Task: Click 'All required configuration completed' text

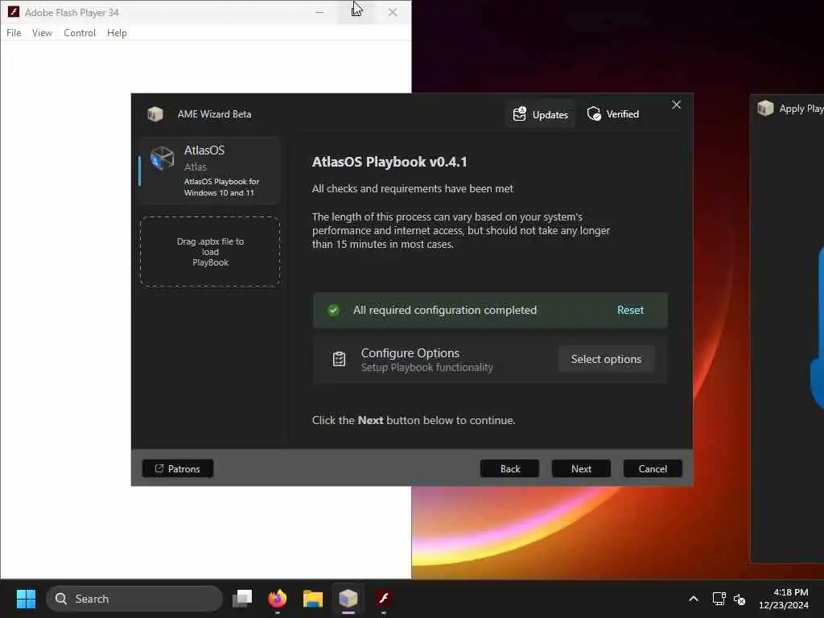Action: click(444, 310)
